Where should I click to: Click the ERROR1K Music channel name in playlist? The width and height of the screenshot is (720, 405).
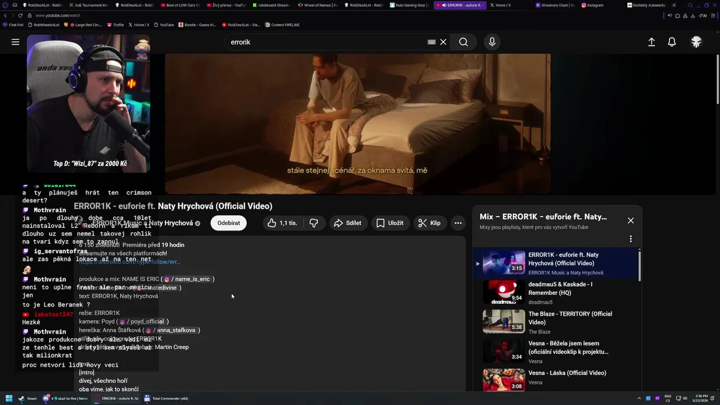566,273
